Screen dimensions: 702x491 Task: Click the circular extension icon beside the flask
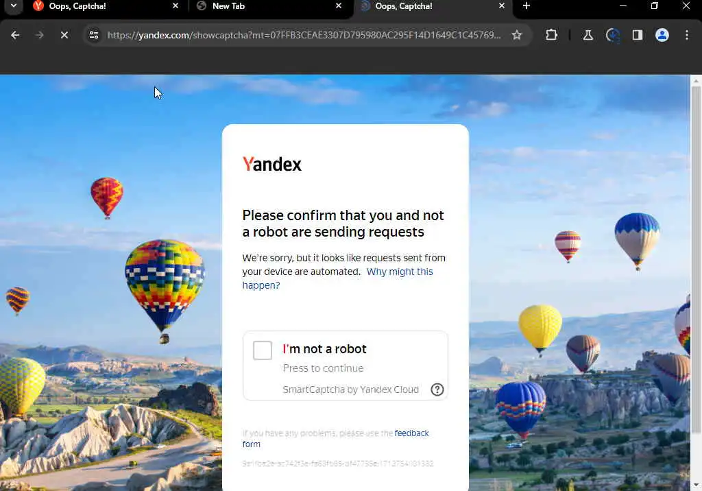click(x=612, y=35)
